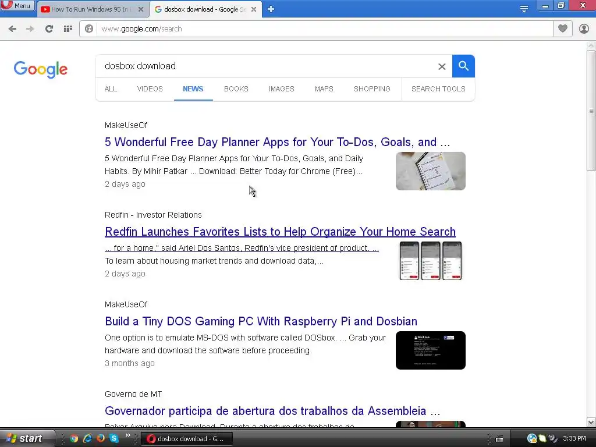Switch to the MAPS results tab

324,89
